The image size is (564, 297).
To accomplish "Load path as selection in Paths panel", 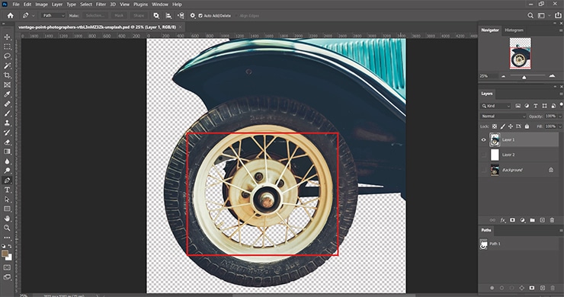I will click(x=511, y=288).
